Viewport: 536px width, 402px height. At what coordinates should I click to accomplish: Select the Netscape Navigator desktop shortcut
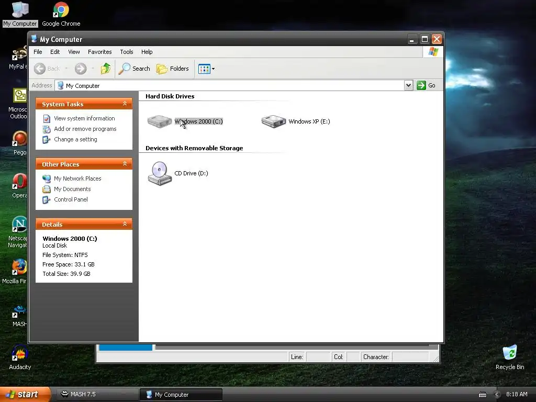[x=18, y=232]
